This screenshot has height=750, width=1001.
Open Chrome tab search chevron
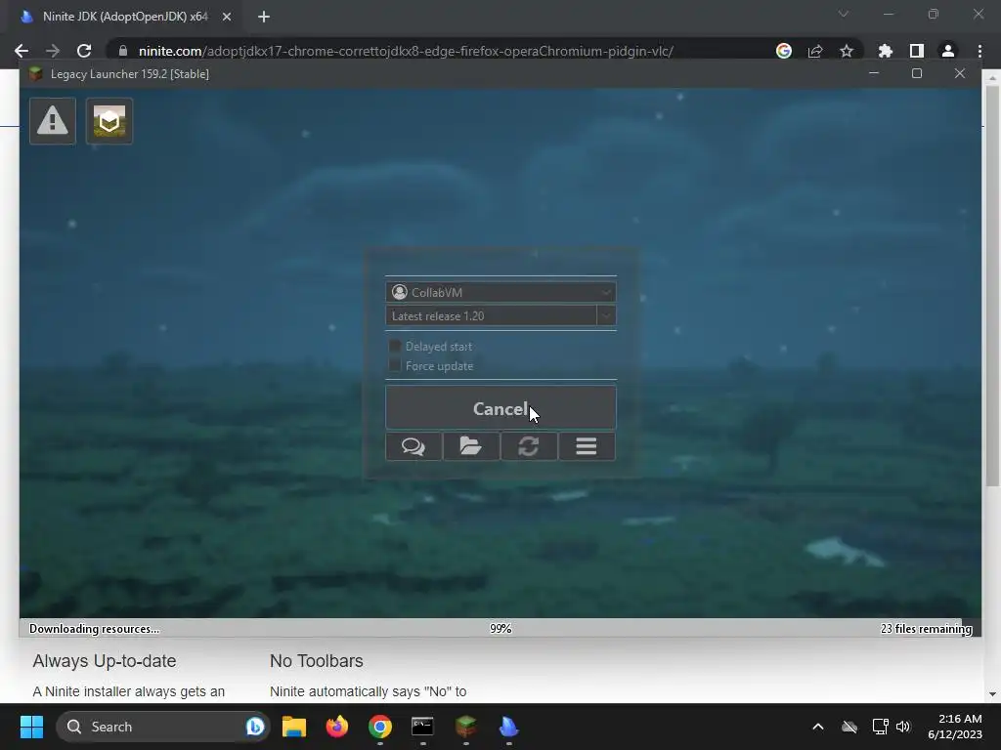(844, 14)
